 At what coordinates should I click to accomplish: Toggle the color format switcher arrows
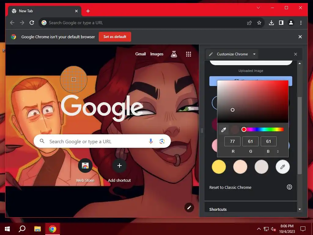278,151
